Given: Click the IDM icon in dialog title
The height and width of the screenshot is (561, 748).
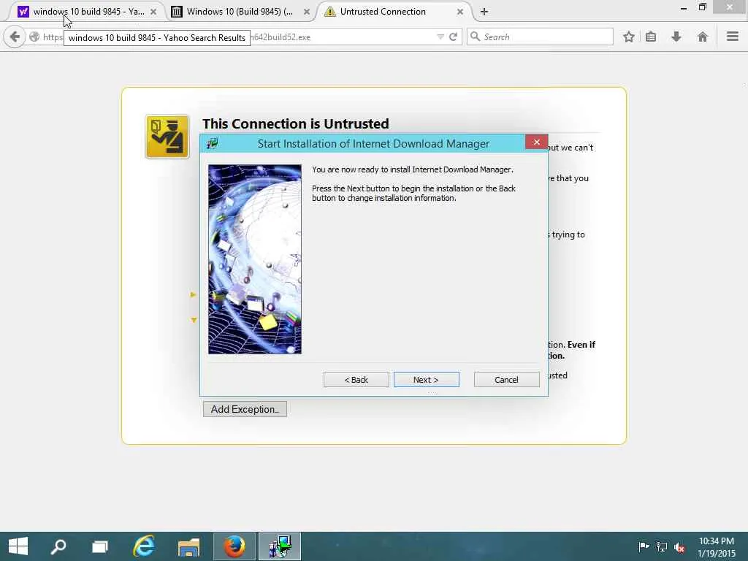Looking at the screenshot, I should click(213, 143).
